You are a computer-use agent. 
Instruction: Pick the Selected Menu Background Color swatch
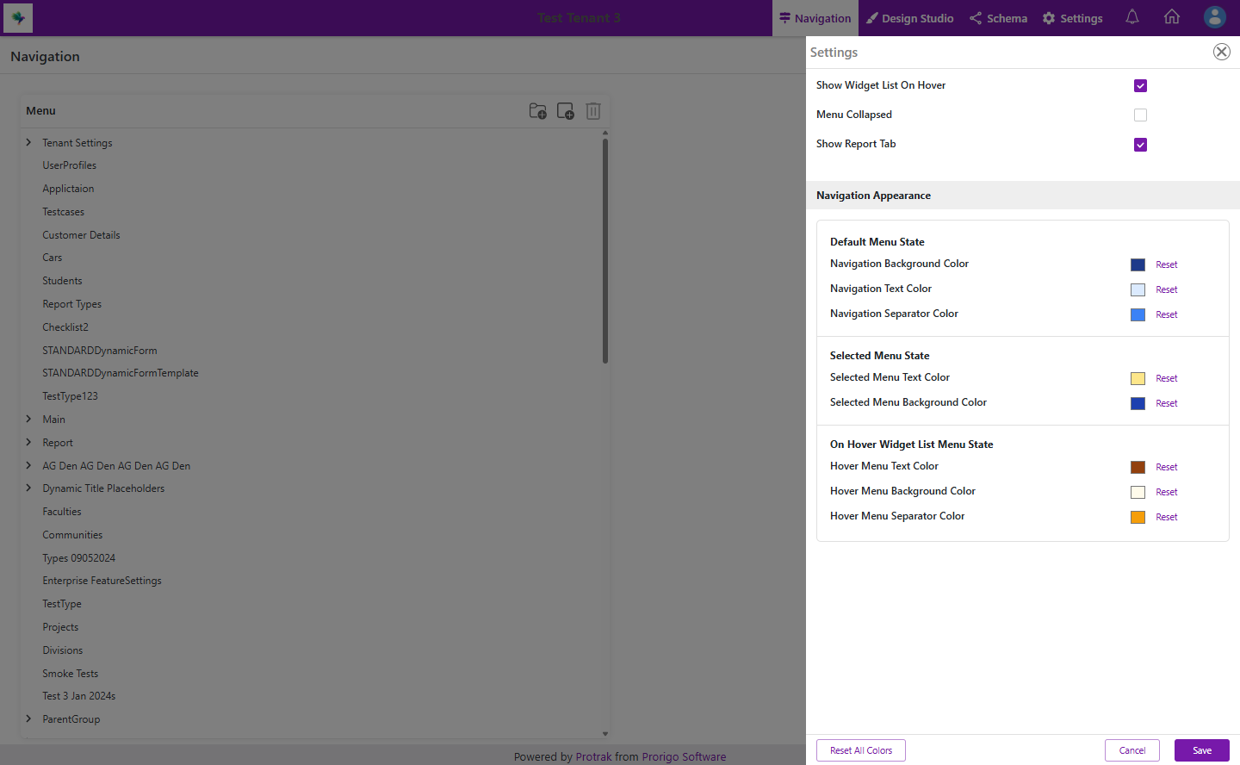(1138, 403)
